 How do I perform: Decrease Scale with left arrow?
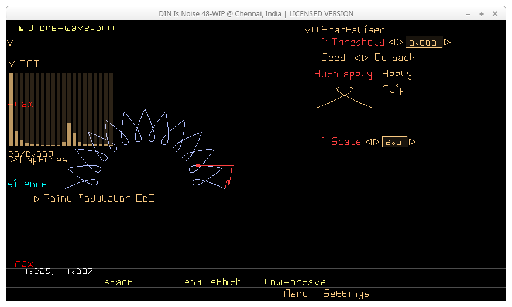click(x=368, y=142)
